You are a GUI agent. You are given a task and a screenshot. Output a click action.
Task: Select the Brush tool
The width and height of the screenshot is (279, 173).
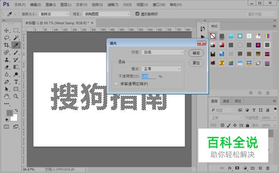tap(16, 53)
